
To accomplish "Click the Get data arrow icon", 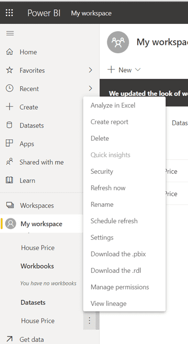I will (10, 339).
